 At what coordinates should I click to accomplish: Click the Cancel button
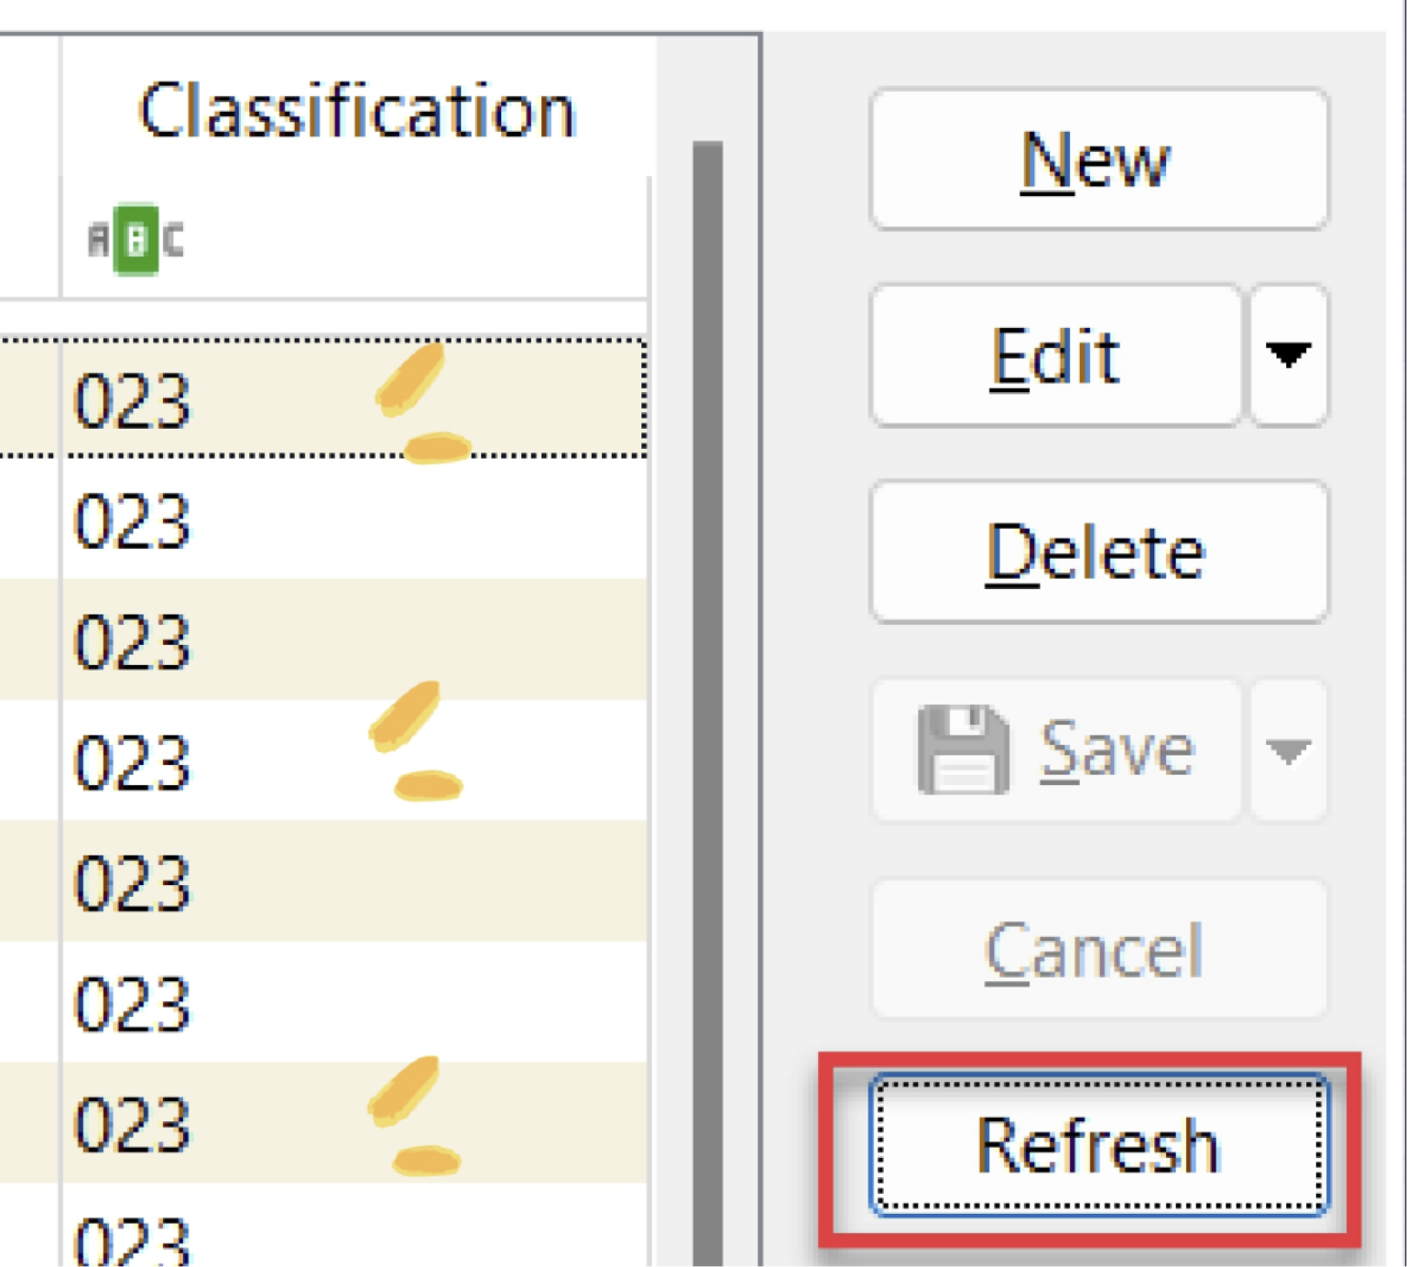tap(1097, 950)
